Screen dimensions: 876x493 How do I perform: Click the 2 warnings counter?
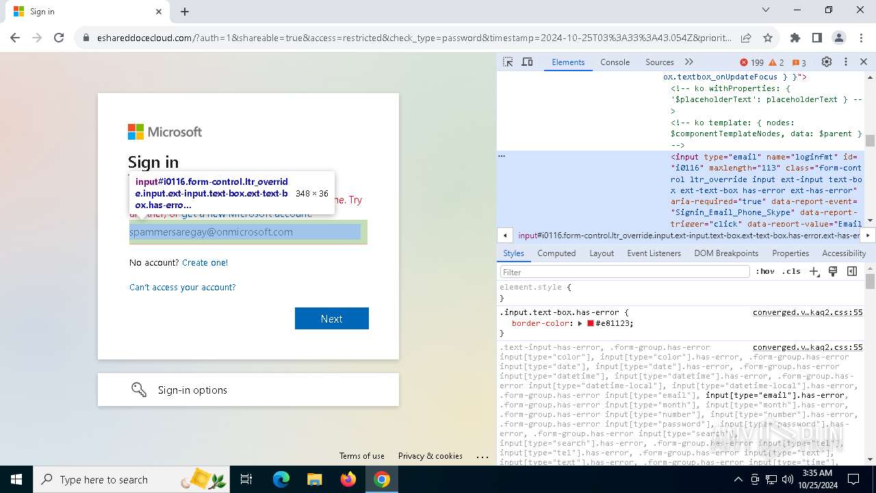(777, 62)
